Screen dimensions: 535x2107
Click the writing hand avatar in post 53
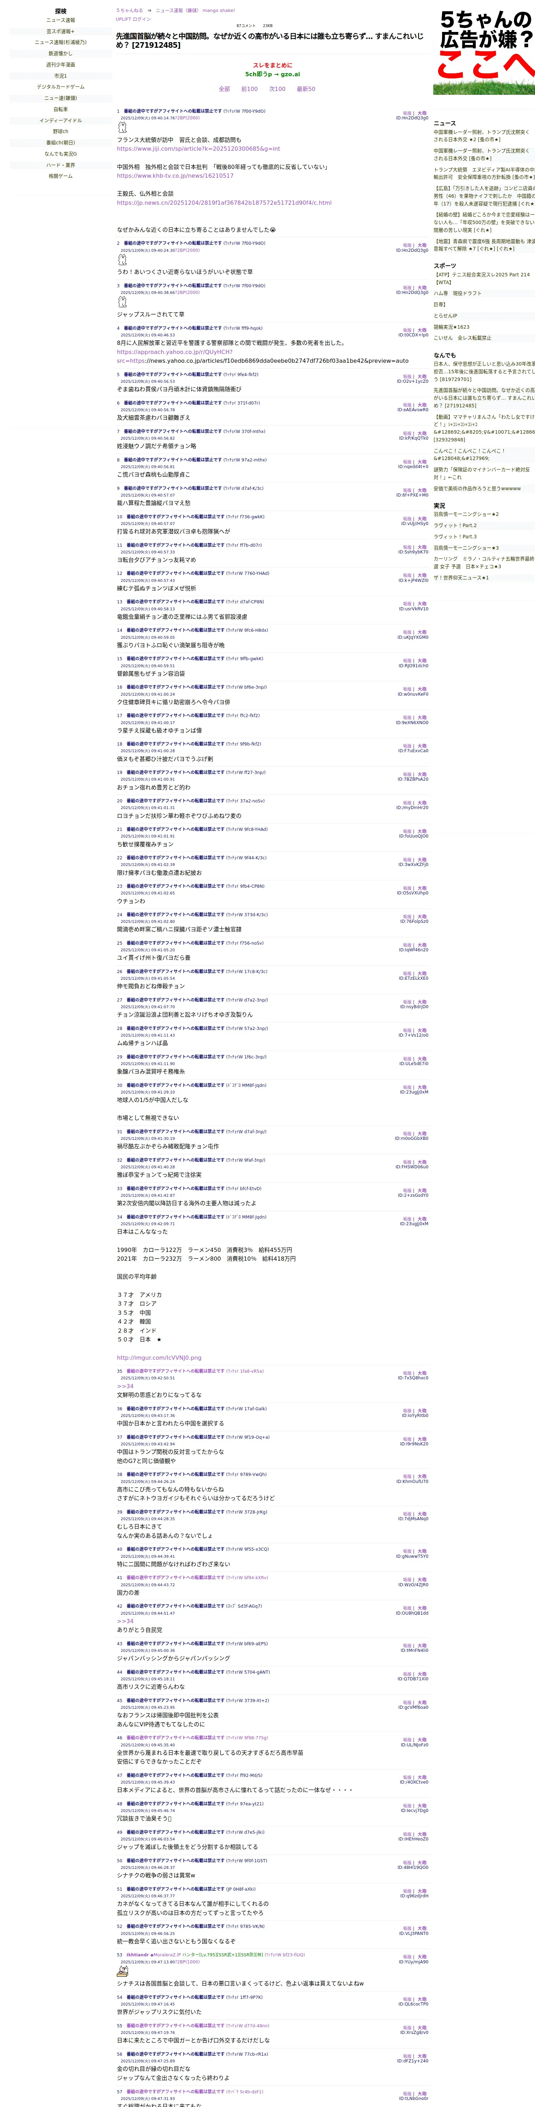point(122,1971)
